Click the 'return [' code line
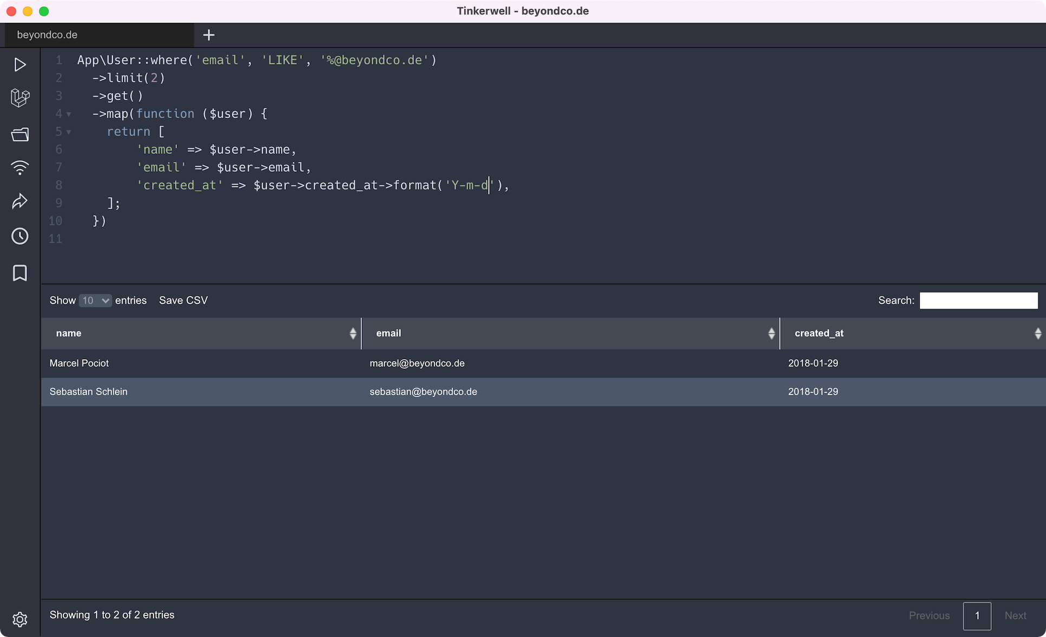1046x637 pixels. (135, 132)
